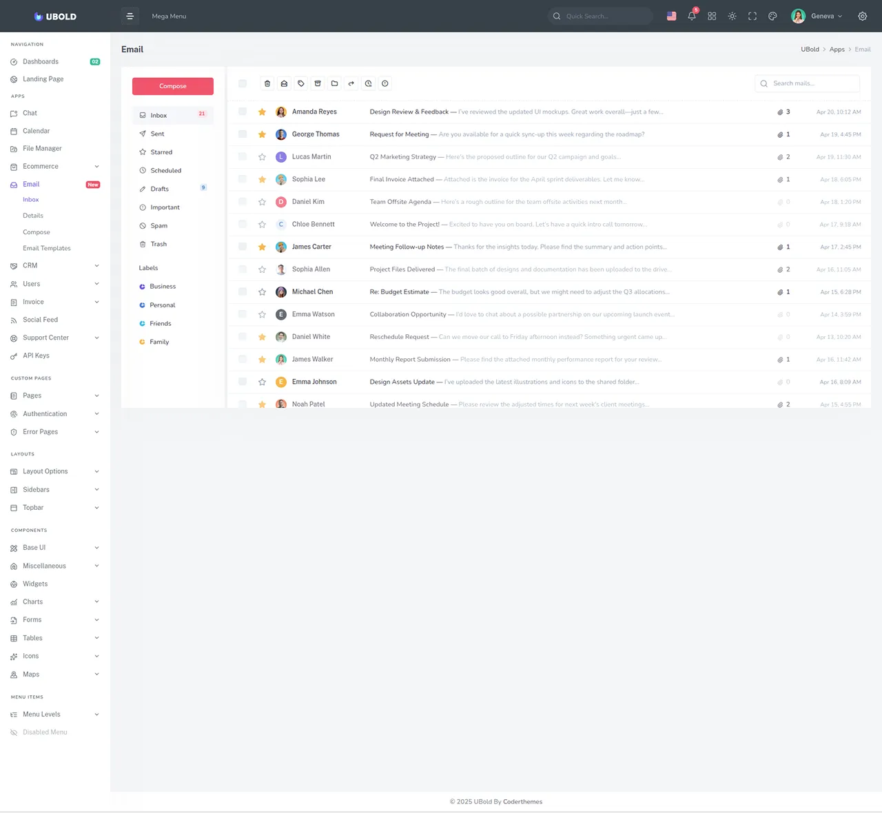This screenshot has height=813, width=882.
Task: Open the Mega Menu dropdown
Action: pyautogui.click(x=169, y=16)
